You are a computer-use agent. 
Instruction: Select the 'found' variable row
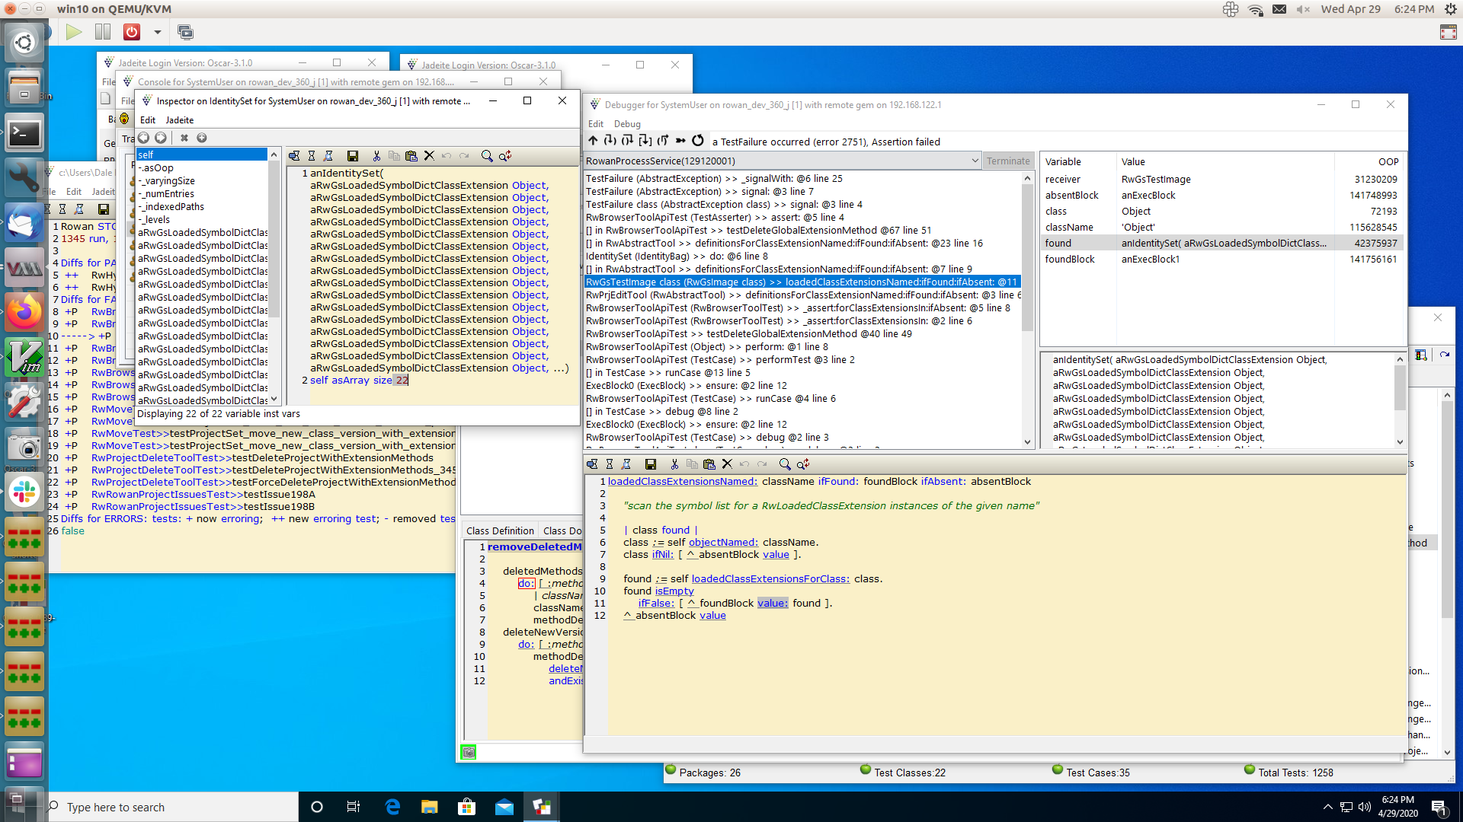pos(1223,244)
